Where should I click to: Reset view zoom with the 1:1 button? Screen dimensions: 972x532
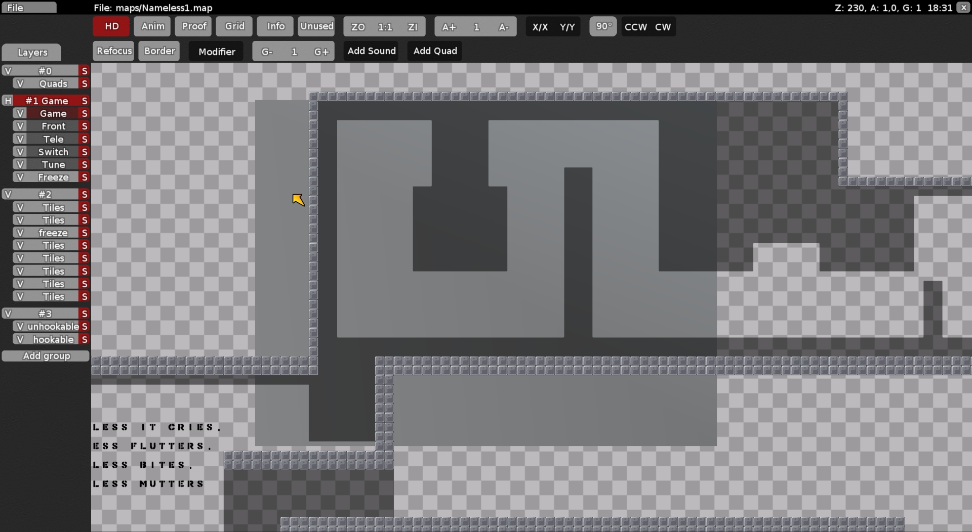tap(385, 27)
